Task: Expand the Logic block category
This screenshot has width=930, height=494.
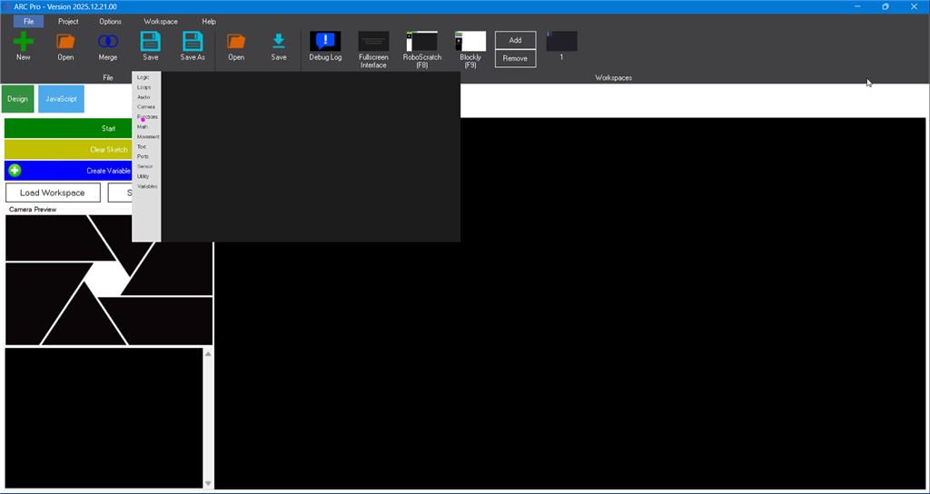Action: click(x=143, y=77)
